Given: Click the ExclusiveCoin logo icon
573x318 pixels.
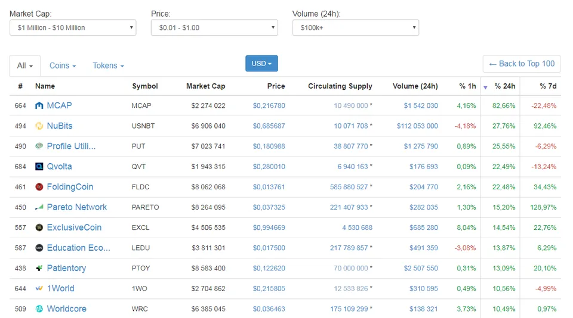Looking at the screenshot, I should (x=39, y=227).
